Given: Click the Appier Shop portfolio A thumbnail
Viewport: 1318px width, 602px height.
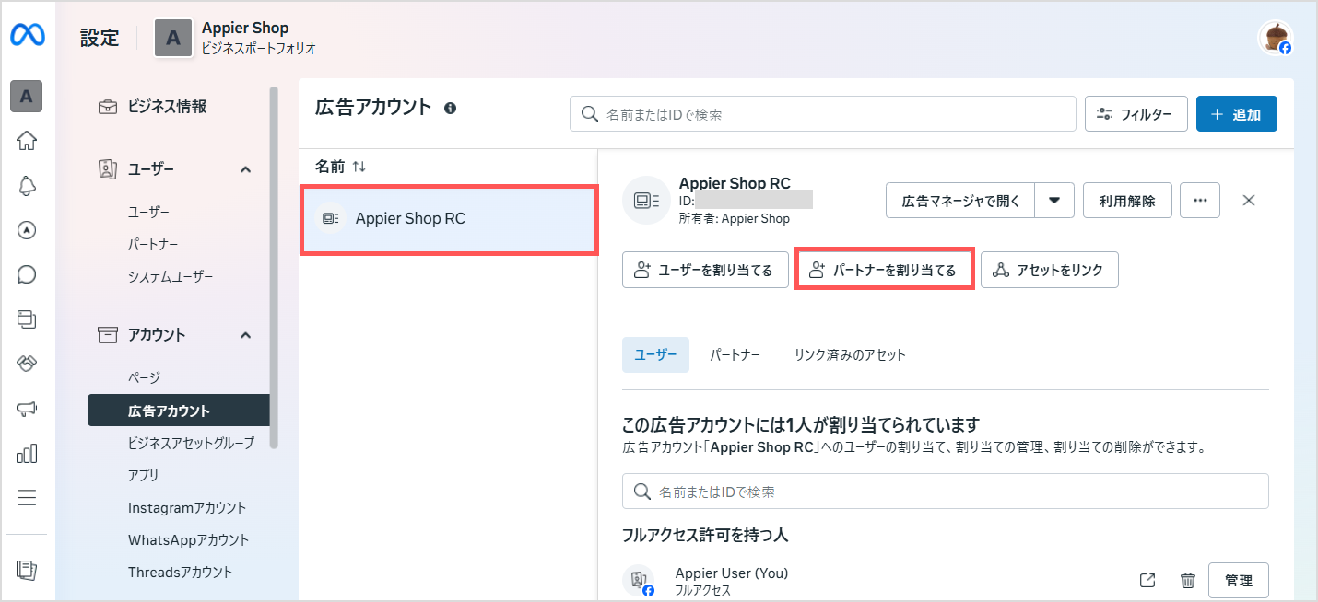Looking at the screenshot, I should [173, 39].
